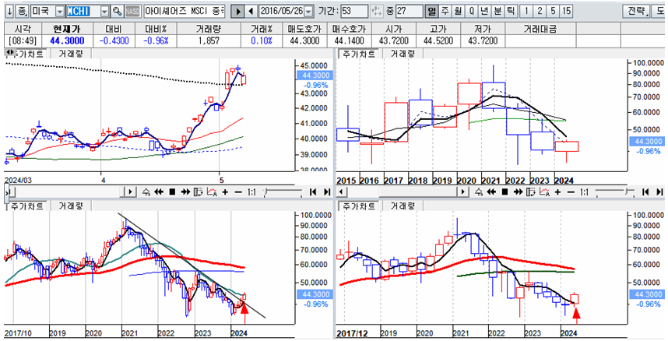Click the 2016/05/26 date field
668x341 pixels.
click(x=282, y=11)
